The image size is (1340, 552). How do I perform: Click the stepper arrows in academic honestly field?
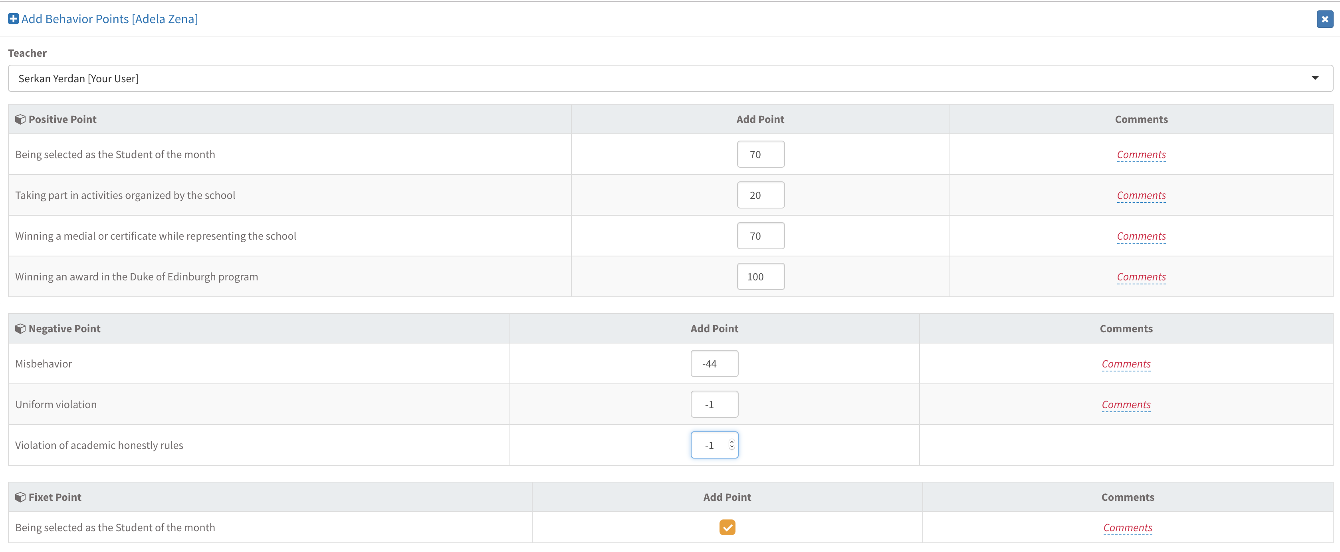731,445
